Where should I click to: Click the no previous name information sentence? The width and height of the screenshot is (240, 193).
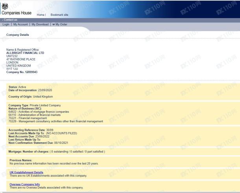tap(54, 164)
